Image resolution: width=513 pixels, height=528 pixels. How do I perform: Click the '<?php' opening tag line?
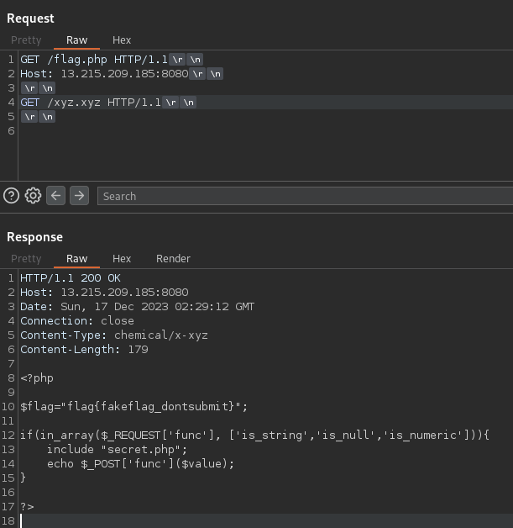click(37, 378)
